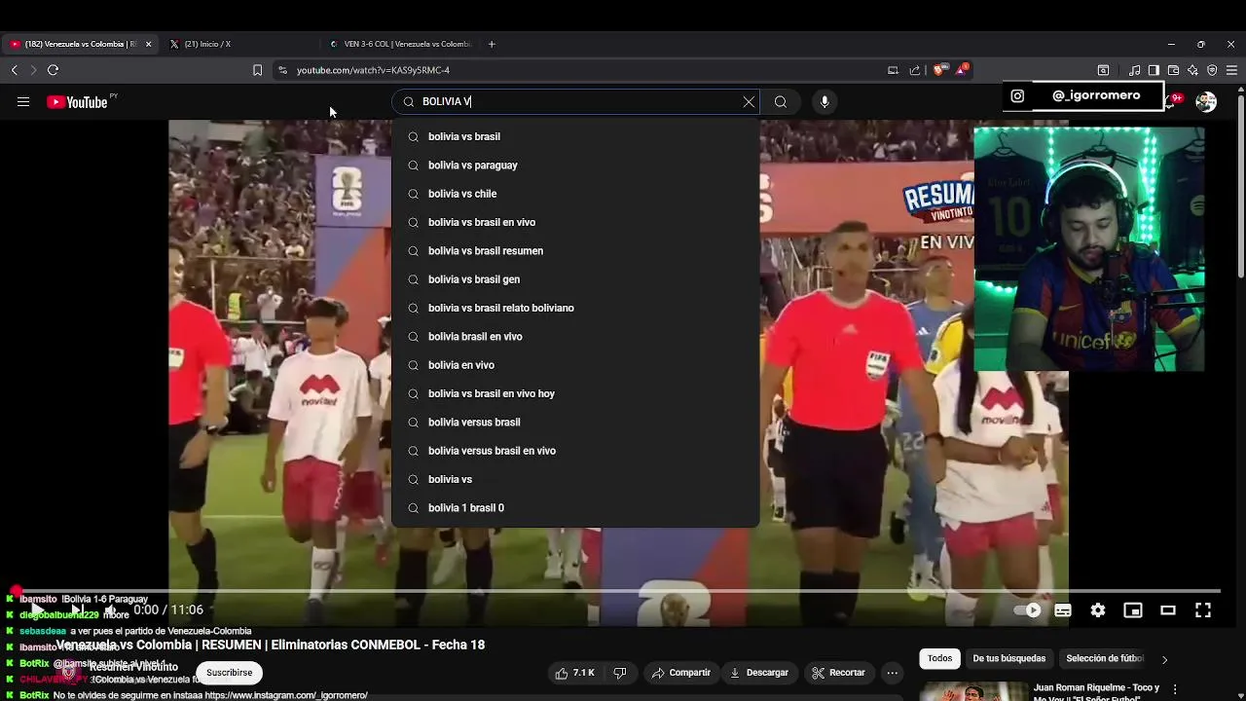Go to the YouTube home logo
Image resolution: width=1246 pixels, height=701 pixels.
tap(77, 102)
